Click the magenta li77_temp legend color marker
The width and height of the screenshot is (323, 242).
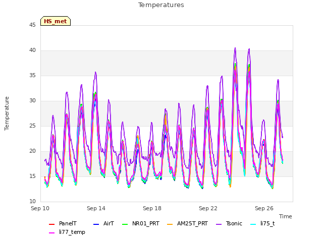point(51,233)
